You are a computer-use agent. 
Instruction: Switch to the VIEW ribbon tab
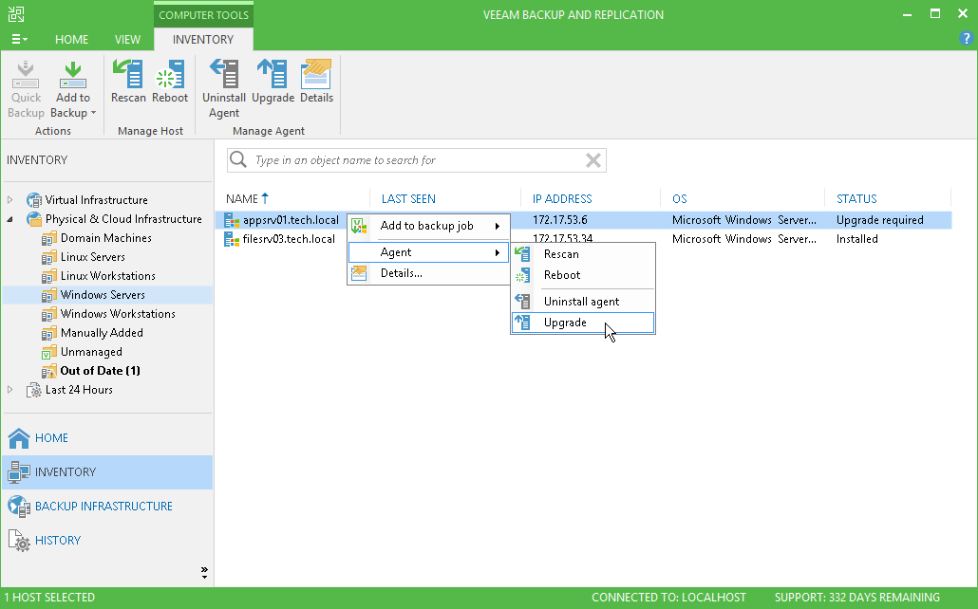127,39
